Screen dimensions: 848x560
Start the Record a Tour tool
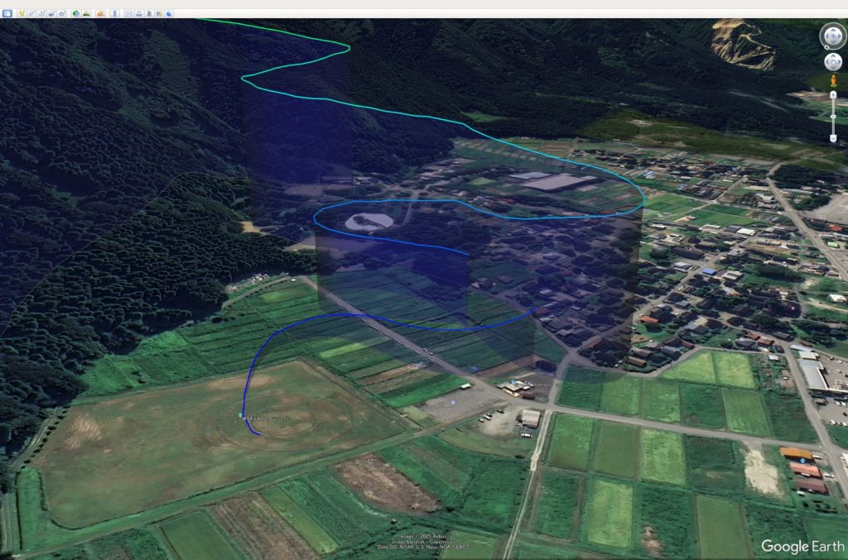[62, 14]
